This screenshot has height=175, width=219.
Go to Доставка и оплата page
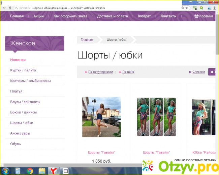(x=113, y=16)
